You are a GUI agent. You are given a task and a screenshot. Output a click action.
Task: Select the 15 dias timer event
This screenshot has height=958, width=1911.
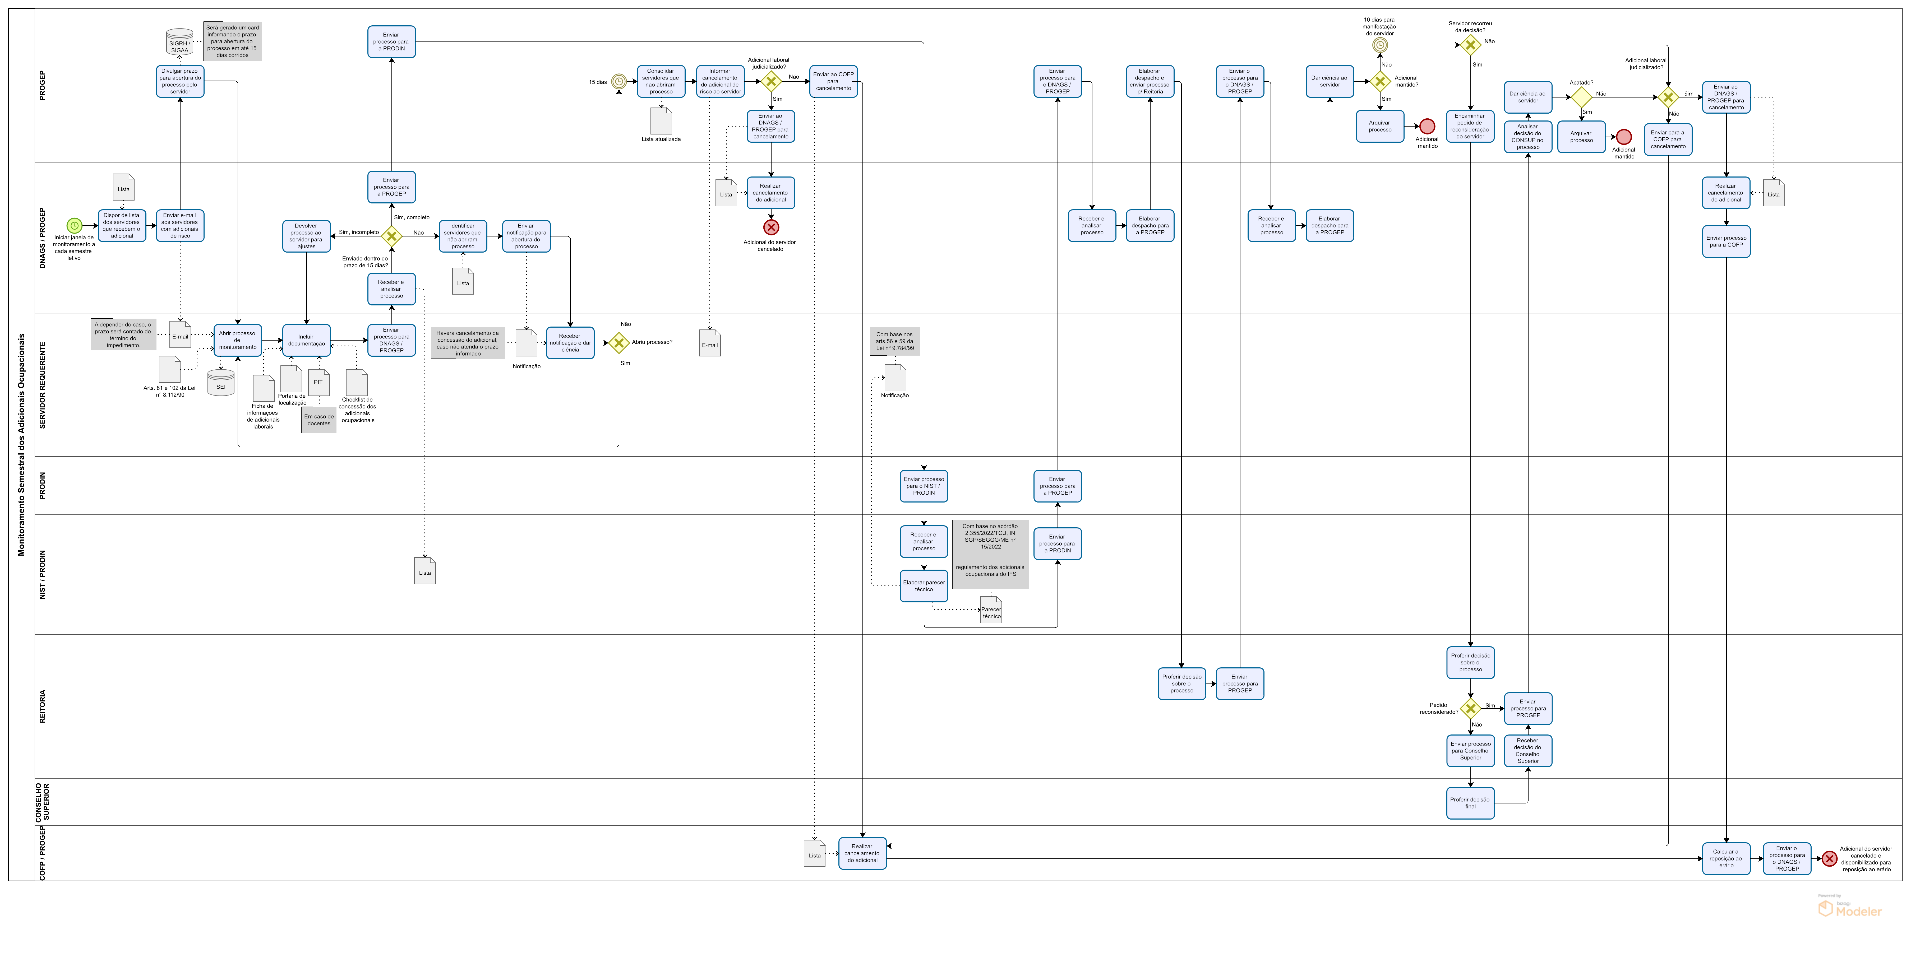tap(619, 82)
